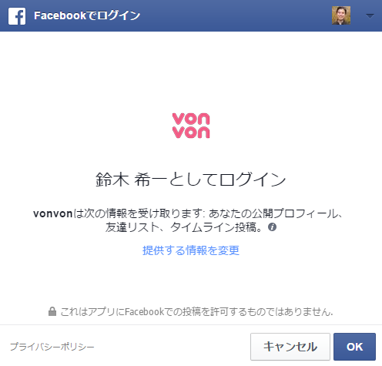Open the プライバシーポリシー link
This screenshot has width=382, height=366.
click(52, 347)
